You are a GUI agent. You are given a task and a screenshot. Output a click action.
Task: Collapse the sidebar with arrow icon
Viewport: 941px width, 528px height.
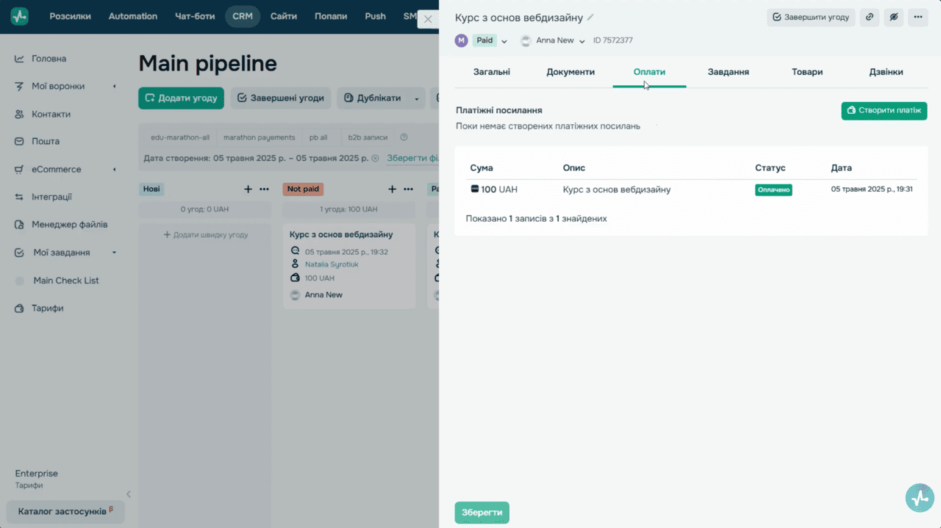(129, 494)
